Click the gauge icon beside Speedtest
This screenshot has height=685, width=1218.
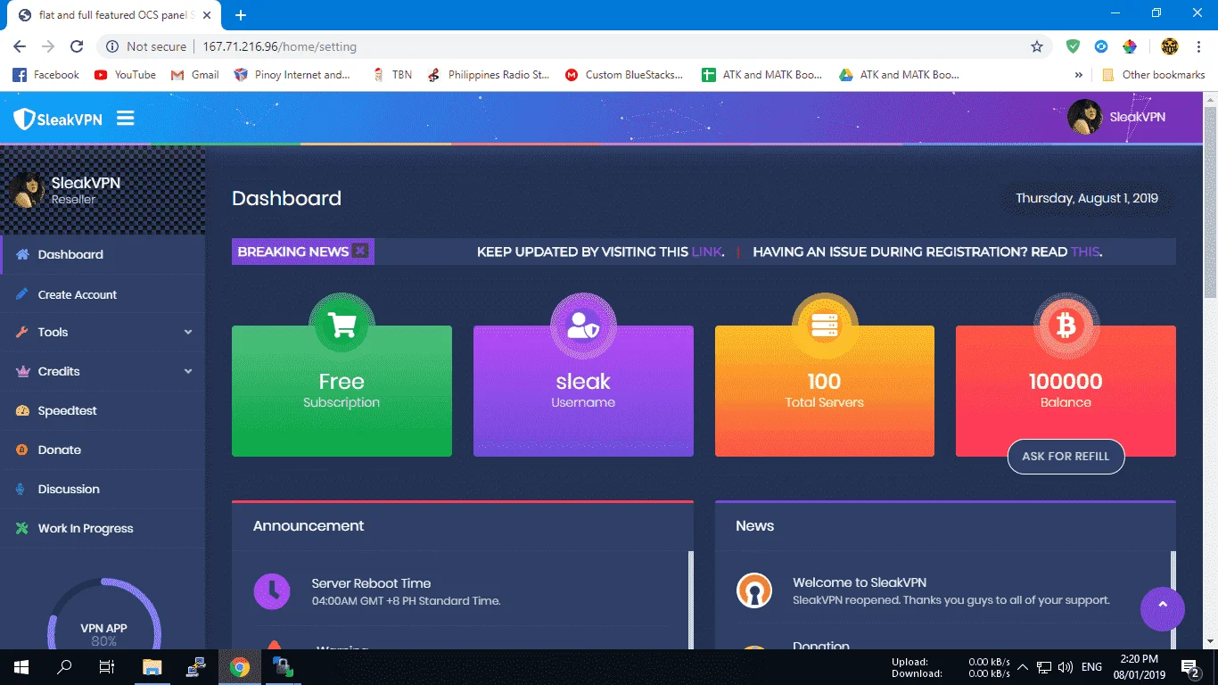click(22, 410)
